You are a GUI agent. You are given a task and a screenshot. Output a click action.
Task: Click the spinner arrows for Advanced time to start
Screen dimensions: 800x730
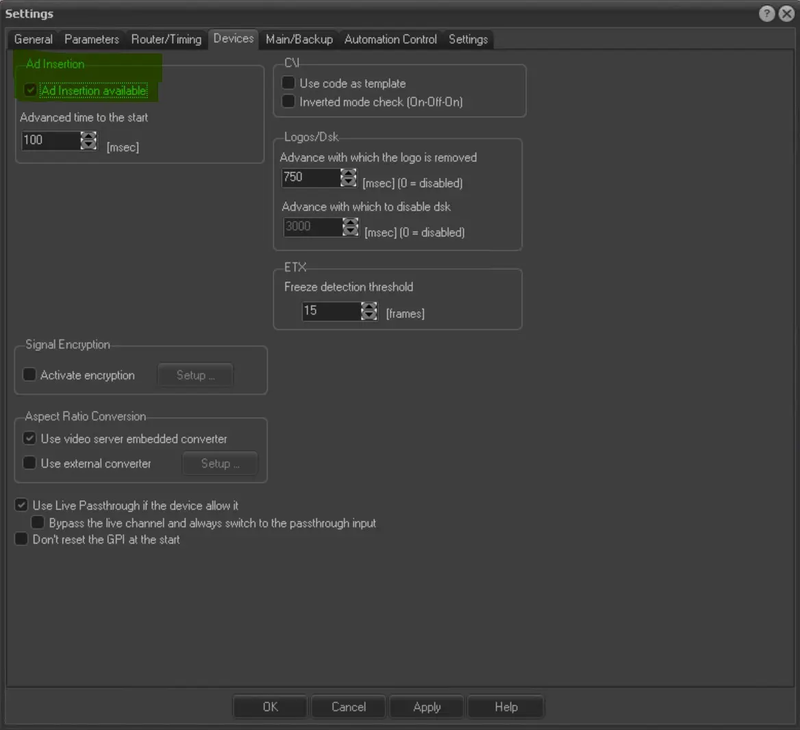pyautogui.click(x=89, y=140)
